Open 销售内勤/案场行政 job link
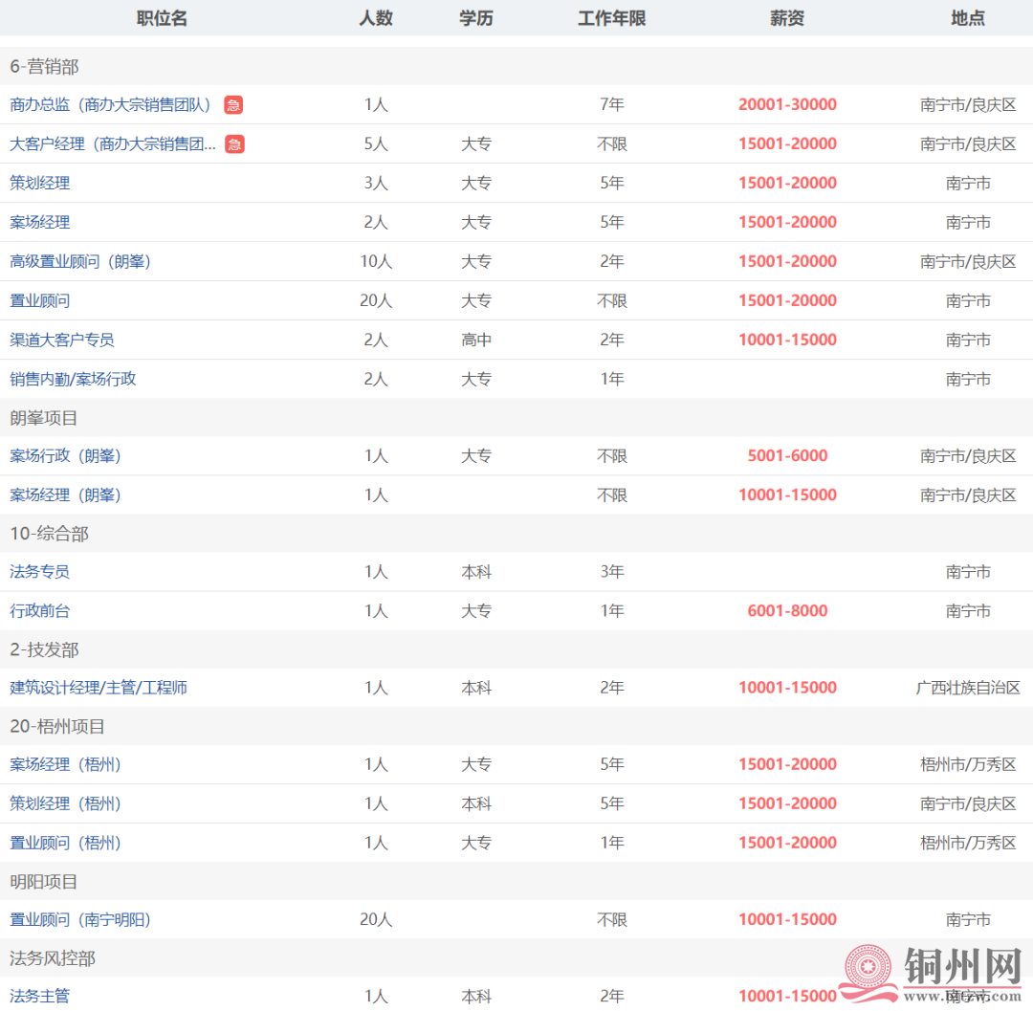 point(73,379)
